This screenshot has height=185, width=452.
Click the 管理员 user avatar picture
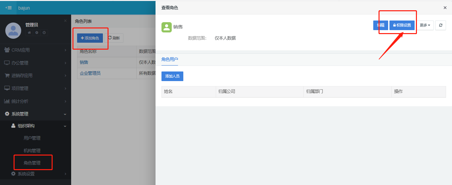[x=13, y=30]
